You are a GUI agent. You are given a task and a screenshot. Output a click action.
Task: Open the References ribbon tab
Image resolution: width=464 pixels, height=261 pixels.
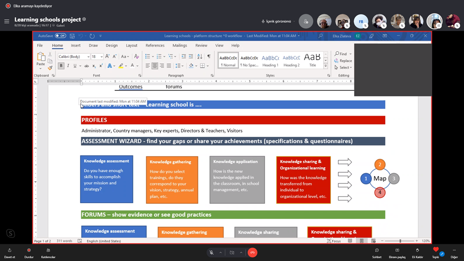pos(155,46)
